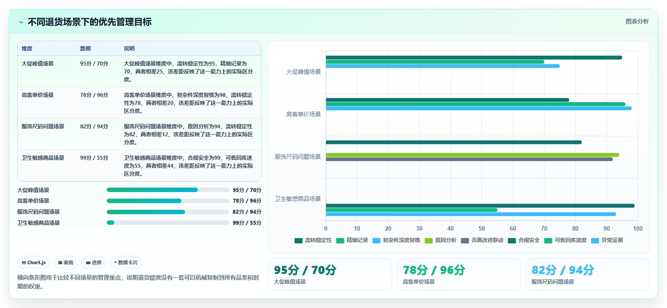The image size is (667, 308).
Task: Click the 维度 column header
Action: [x=27, y=49]
